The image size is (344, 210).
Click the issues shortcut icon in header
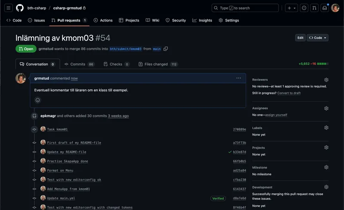pyautogui.click(x=304, y=8)
